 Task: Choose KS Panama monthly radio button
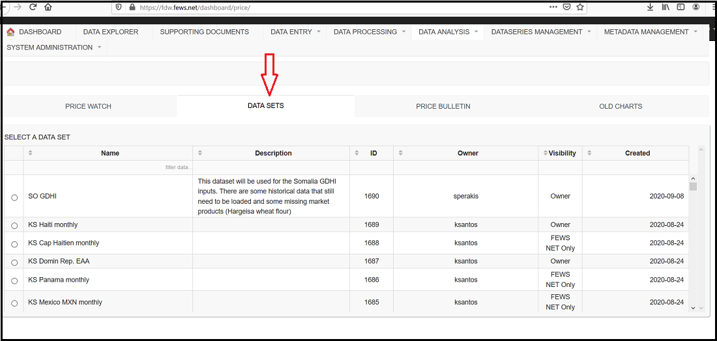14,280
